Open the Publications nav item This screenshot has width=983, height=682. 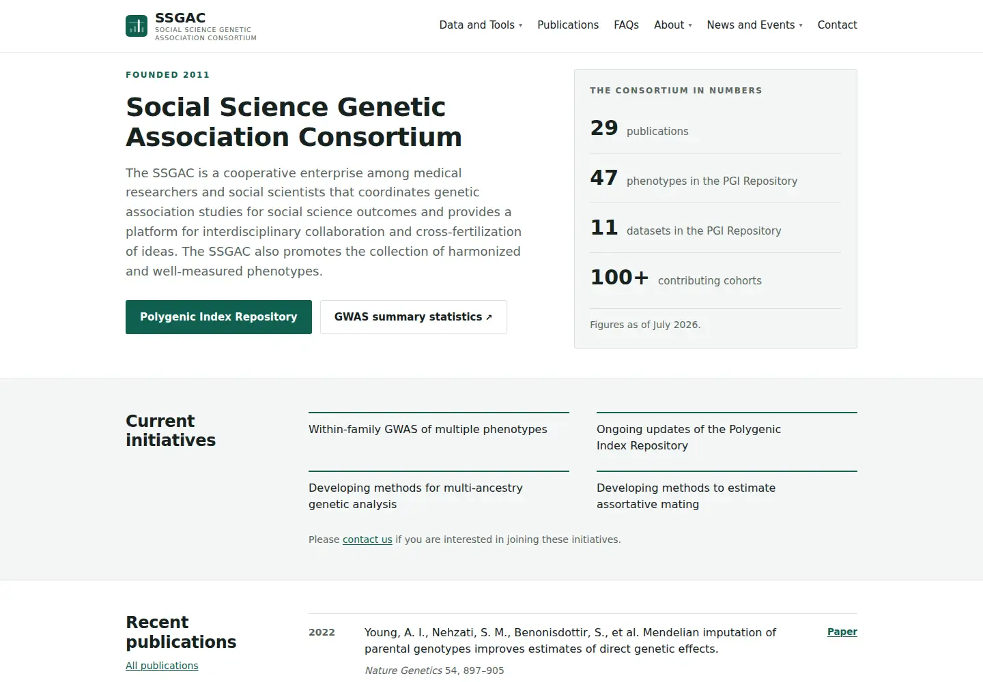pyautogui.click(x=568, y=25)
